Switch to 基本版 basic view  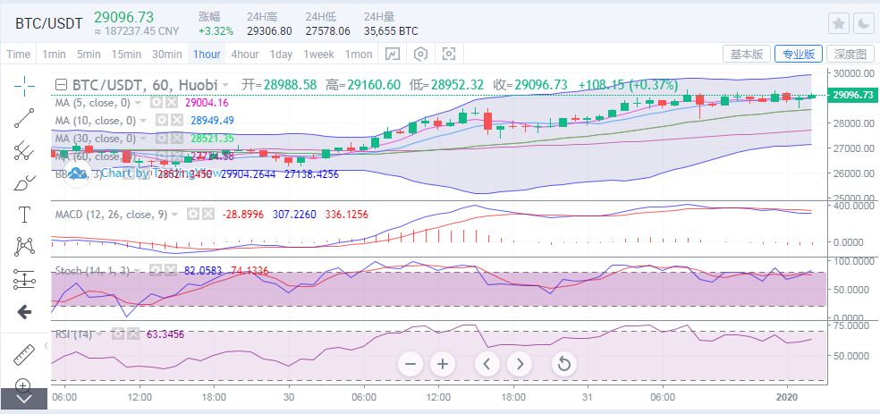pyautogui.click(x=746, y=54)
